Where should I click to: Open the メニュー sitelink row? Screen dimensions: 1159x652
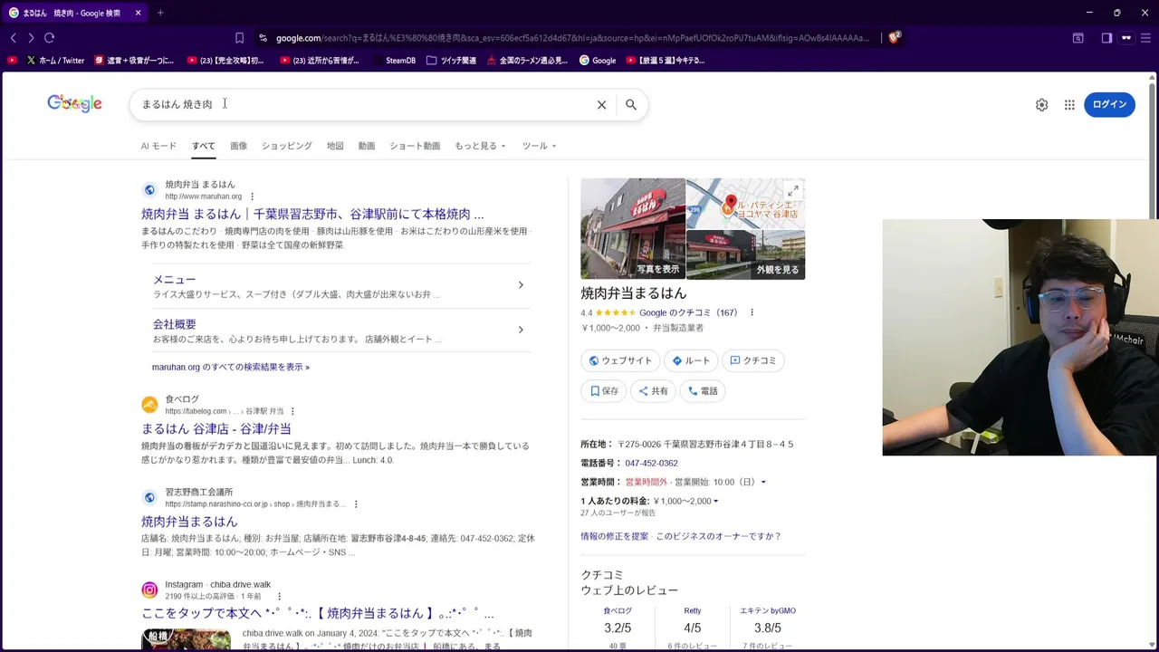point(341,286)
